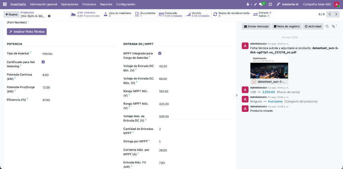Open Compañía Solar ABC company switcher
The width and height of the screenshot is (343, 169).
tap(317, 4)
